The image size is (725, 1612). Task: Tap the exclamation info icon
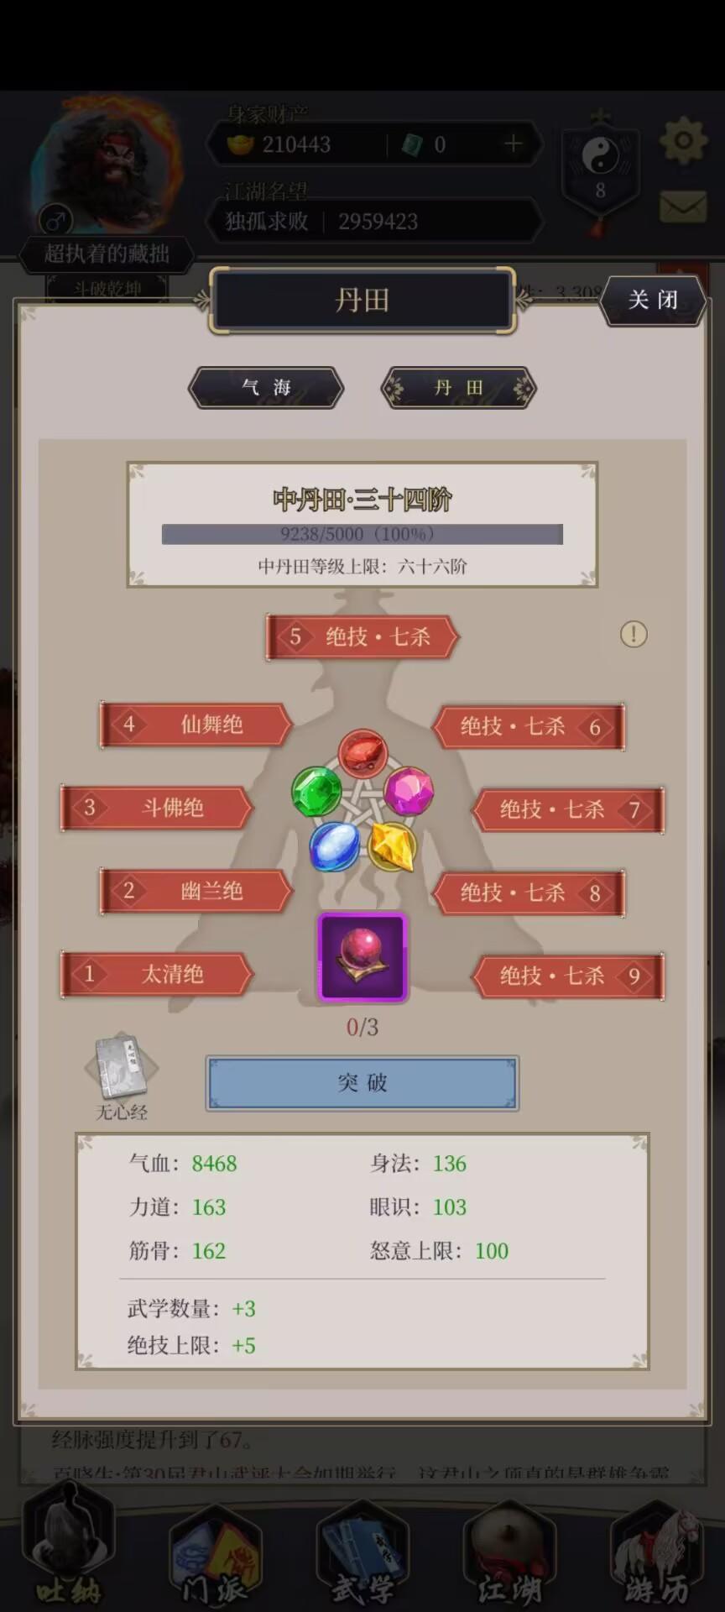tap(634, 634)
